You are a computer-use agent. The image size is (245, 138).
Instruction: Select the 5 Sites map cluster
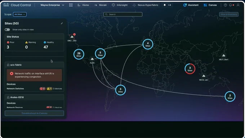click(x=100, y=54)
